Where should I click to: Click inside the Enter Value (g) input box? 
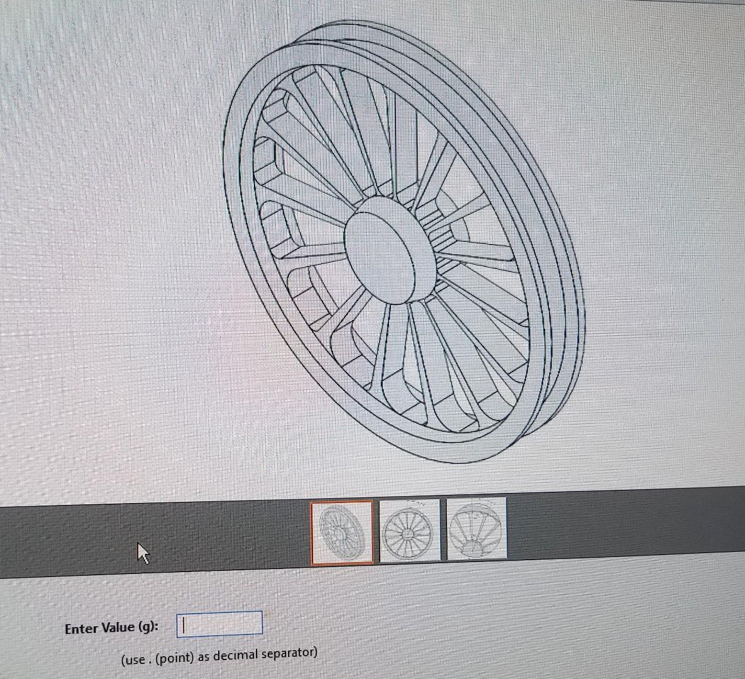click(x=220, y=623)
